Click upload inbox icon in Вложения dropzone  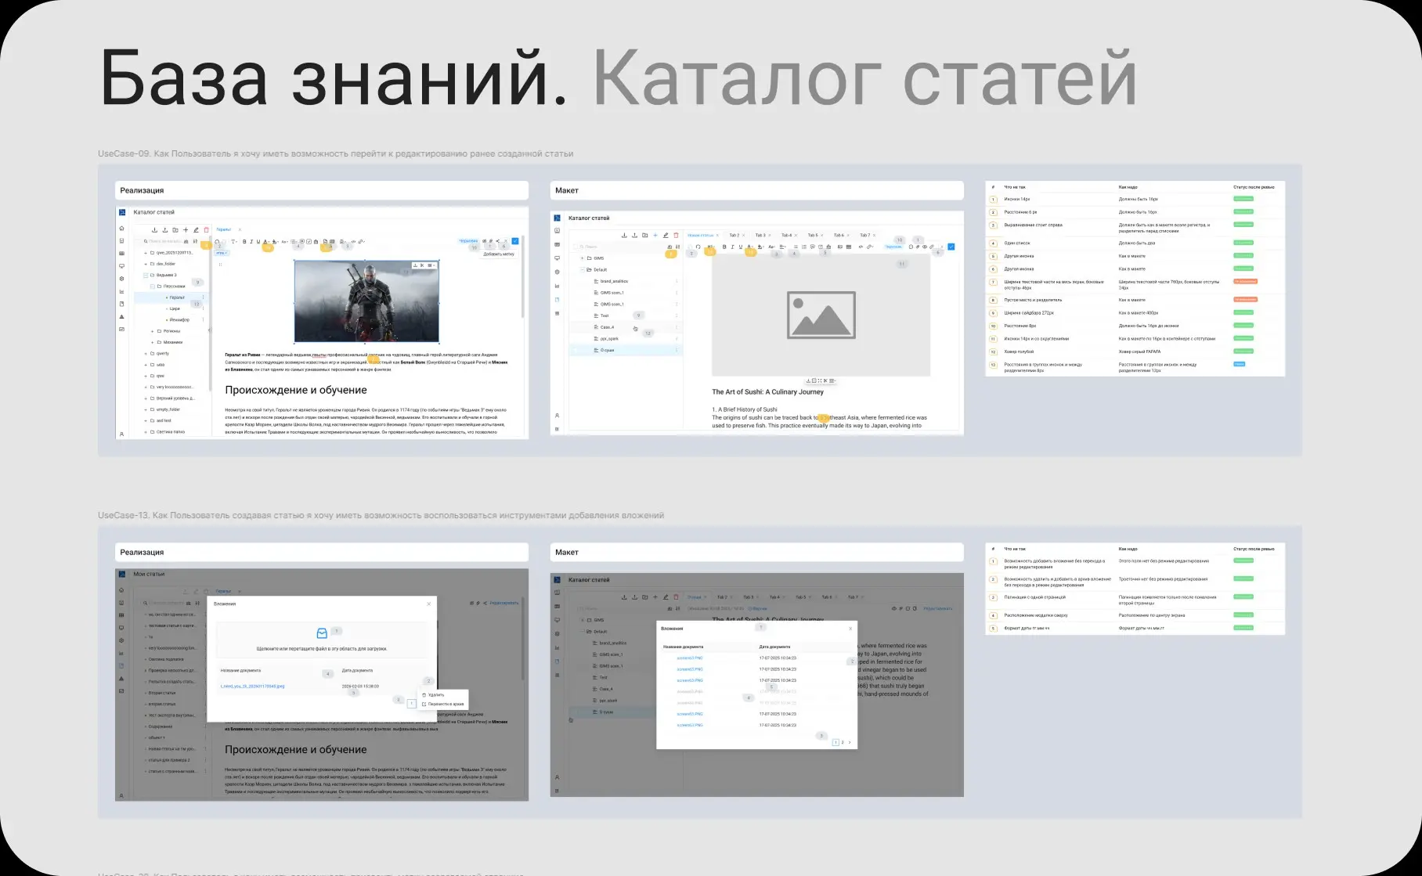point(322,633)
